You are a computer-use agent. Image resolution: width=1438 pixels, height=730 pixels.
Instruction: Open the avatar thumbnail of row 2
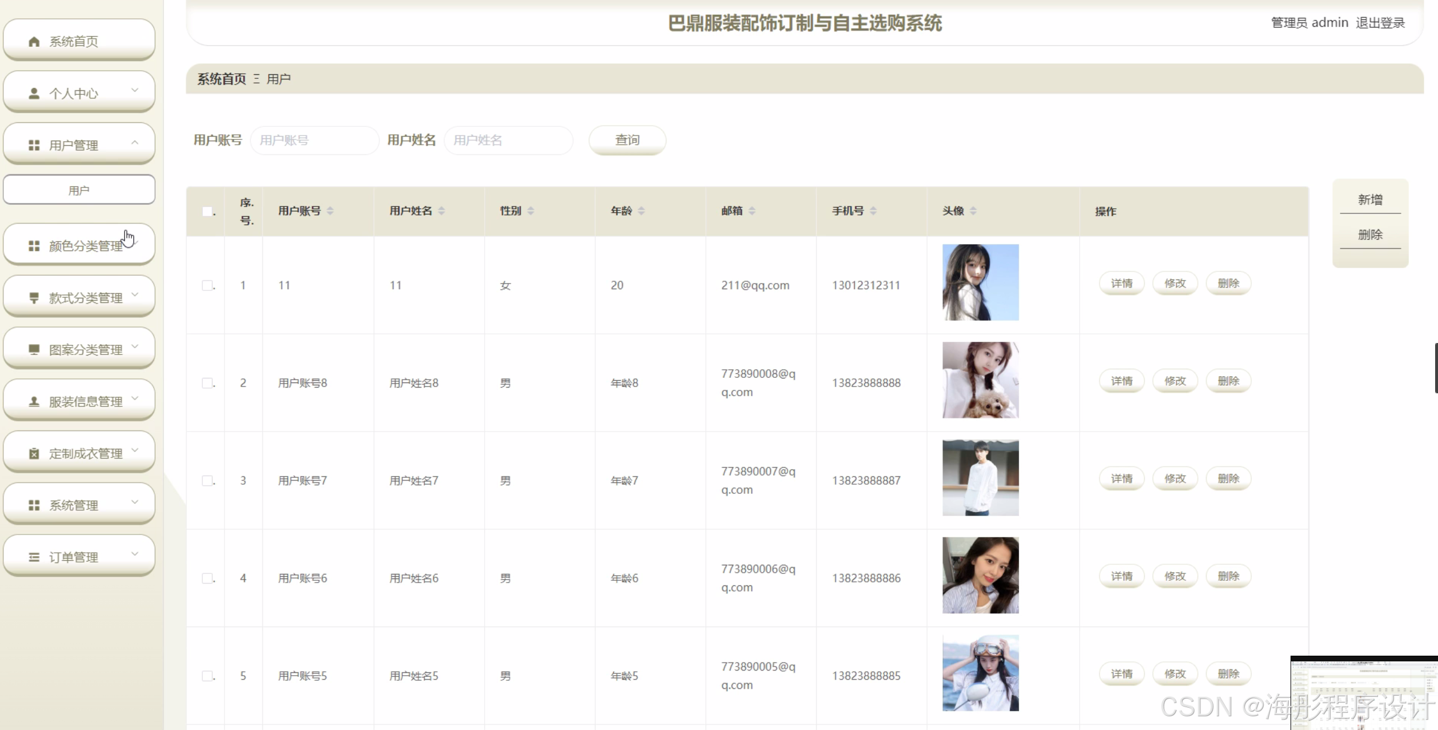tap(980, 380)
